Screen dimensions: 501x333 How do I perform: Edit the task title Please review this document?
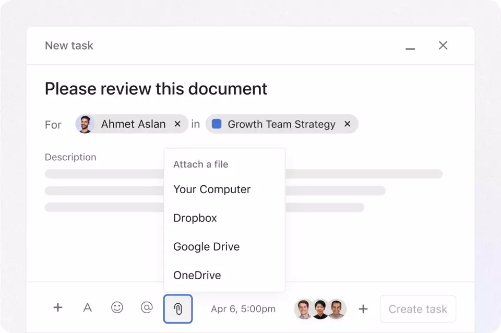point(156,89)
